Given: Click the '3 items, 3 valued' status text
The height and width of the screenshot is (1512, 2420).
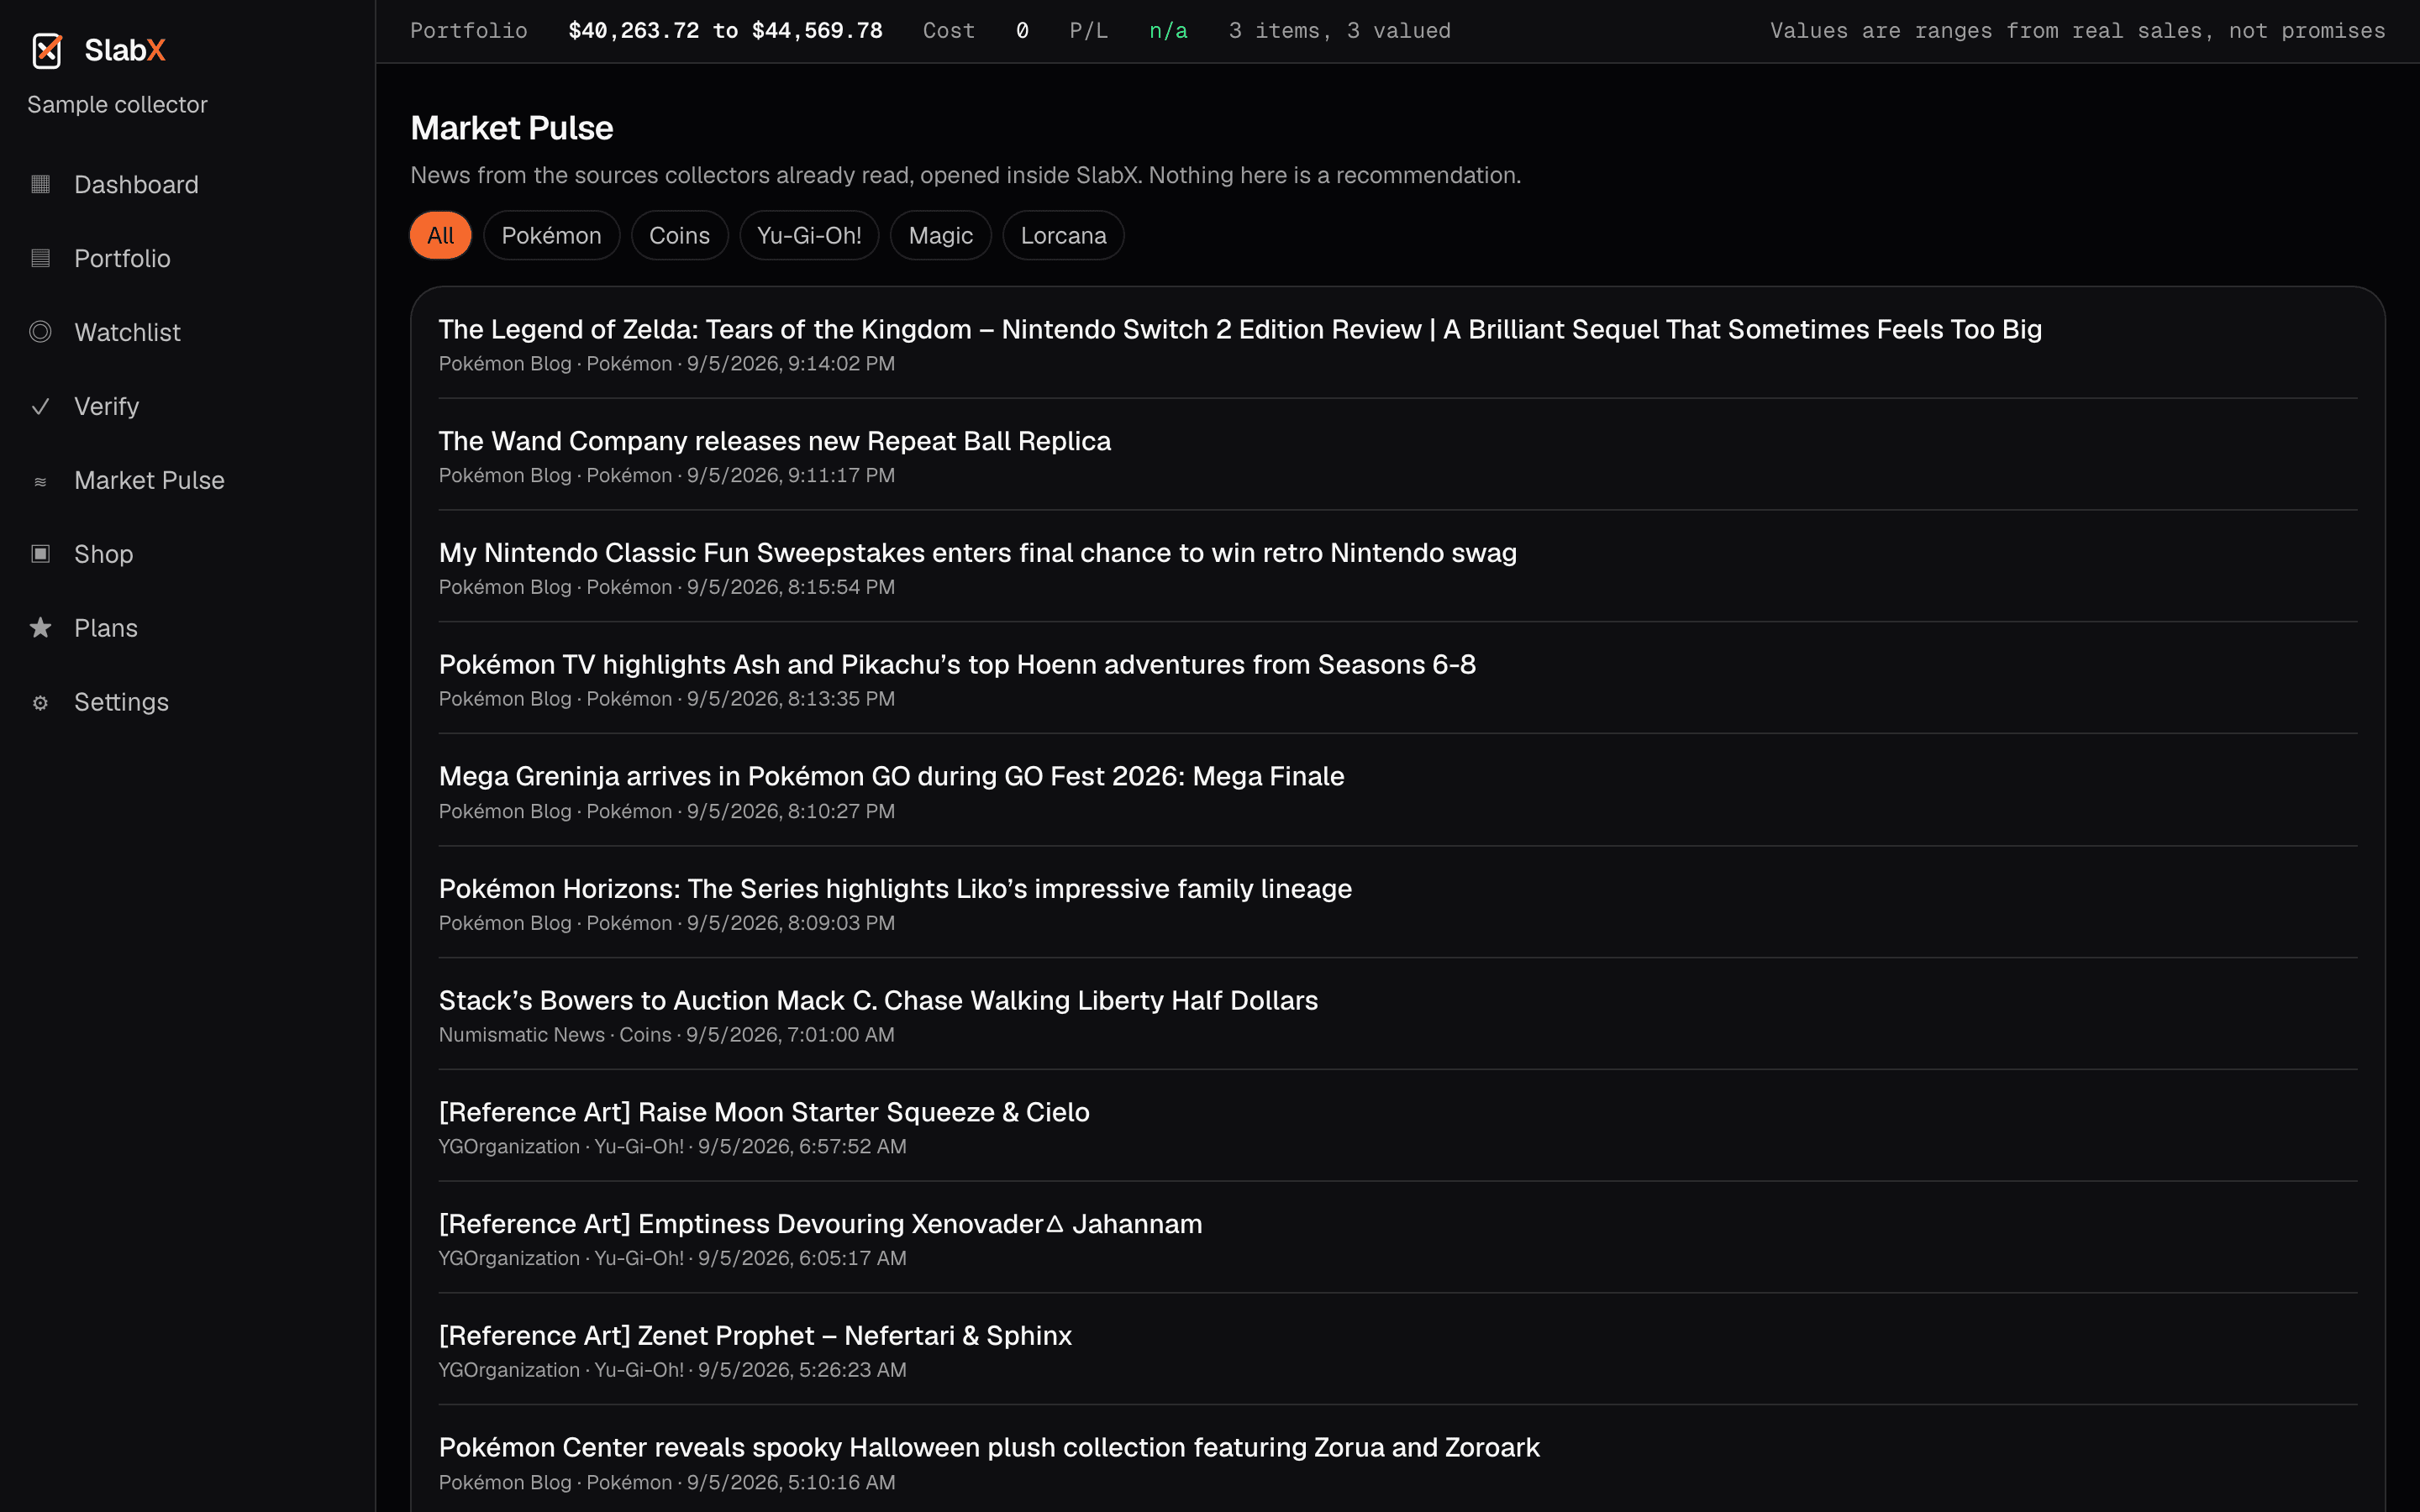Looking at the screenshot, I should coord(1339,31).
